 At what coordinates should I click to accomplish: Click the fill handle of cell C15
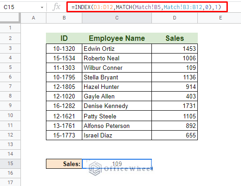tap(151, 168)
